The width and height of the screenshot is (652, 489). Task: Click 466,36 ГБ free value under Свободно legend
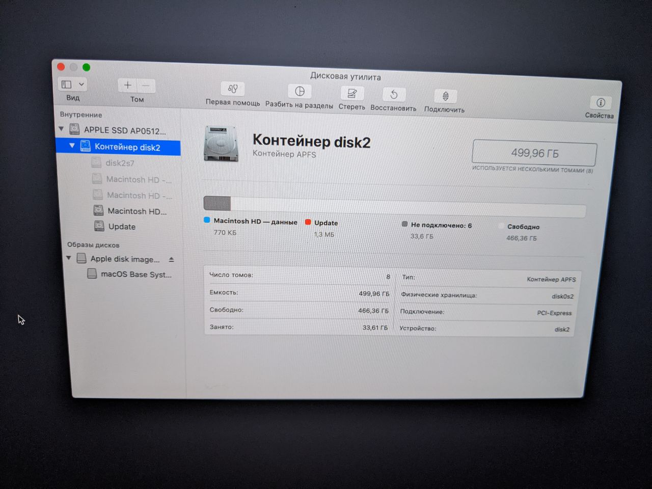(x=521, y=238)
